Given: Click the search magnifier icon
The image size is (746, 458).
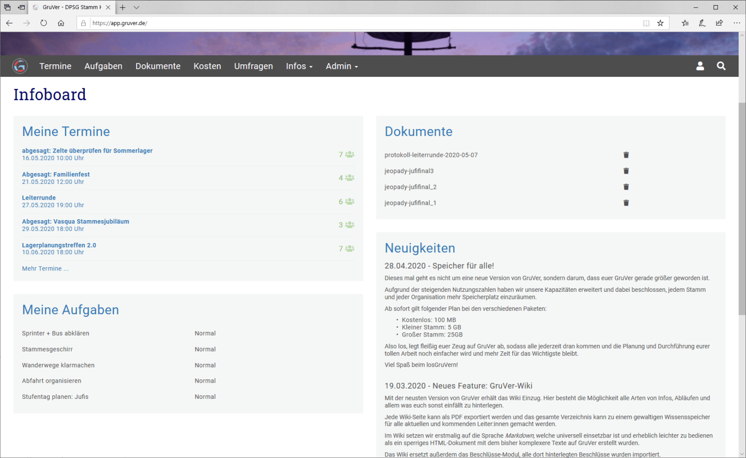Looking at the screenshot, I should coord(721,66).
